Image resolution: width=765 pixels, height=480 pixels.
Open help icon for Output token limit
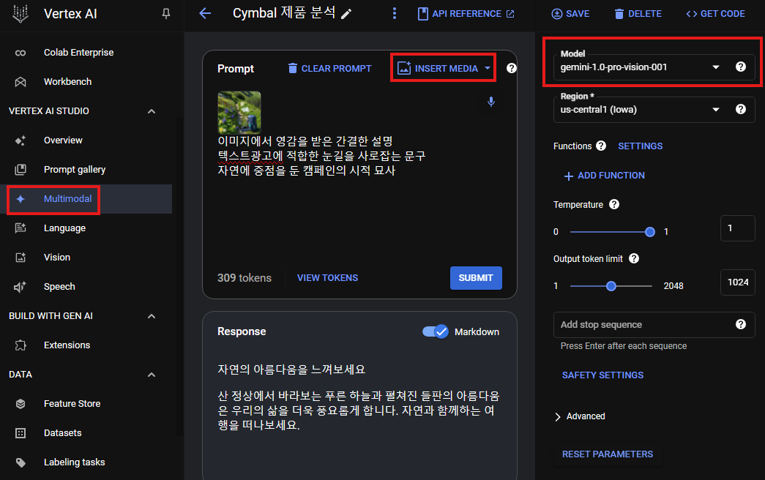pos(634,258)
